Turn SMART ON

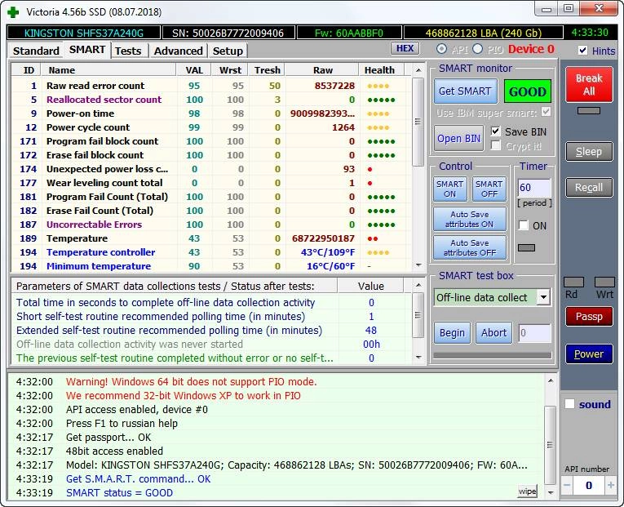click(x=449, y=189)
